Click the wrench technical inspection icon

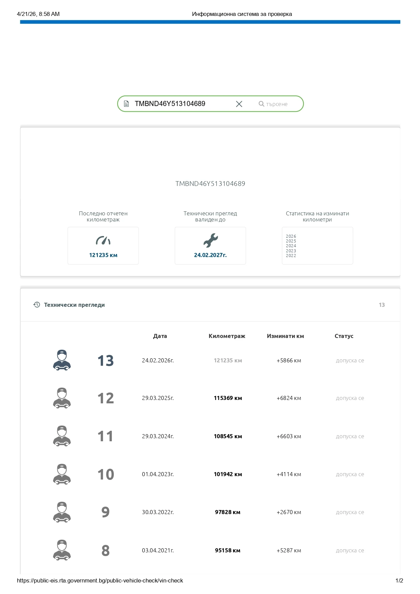pyautogui.click(x=210, y=240)
